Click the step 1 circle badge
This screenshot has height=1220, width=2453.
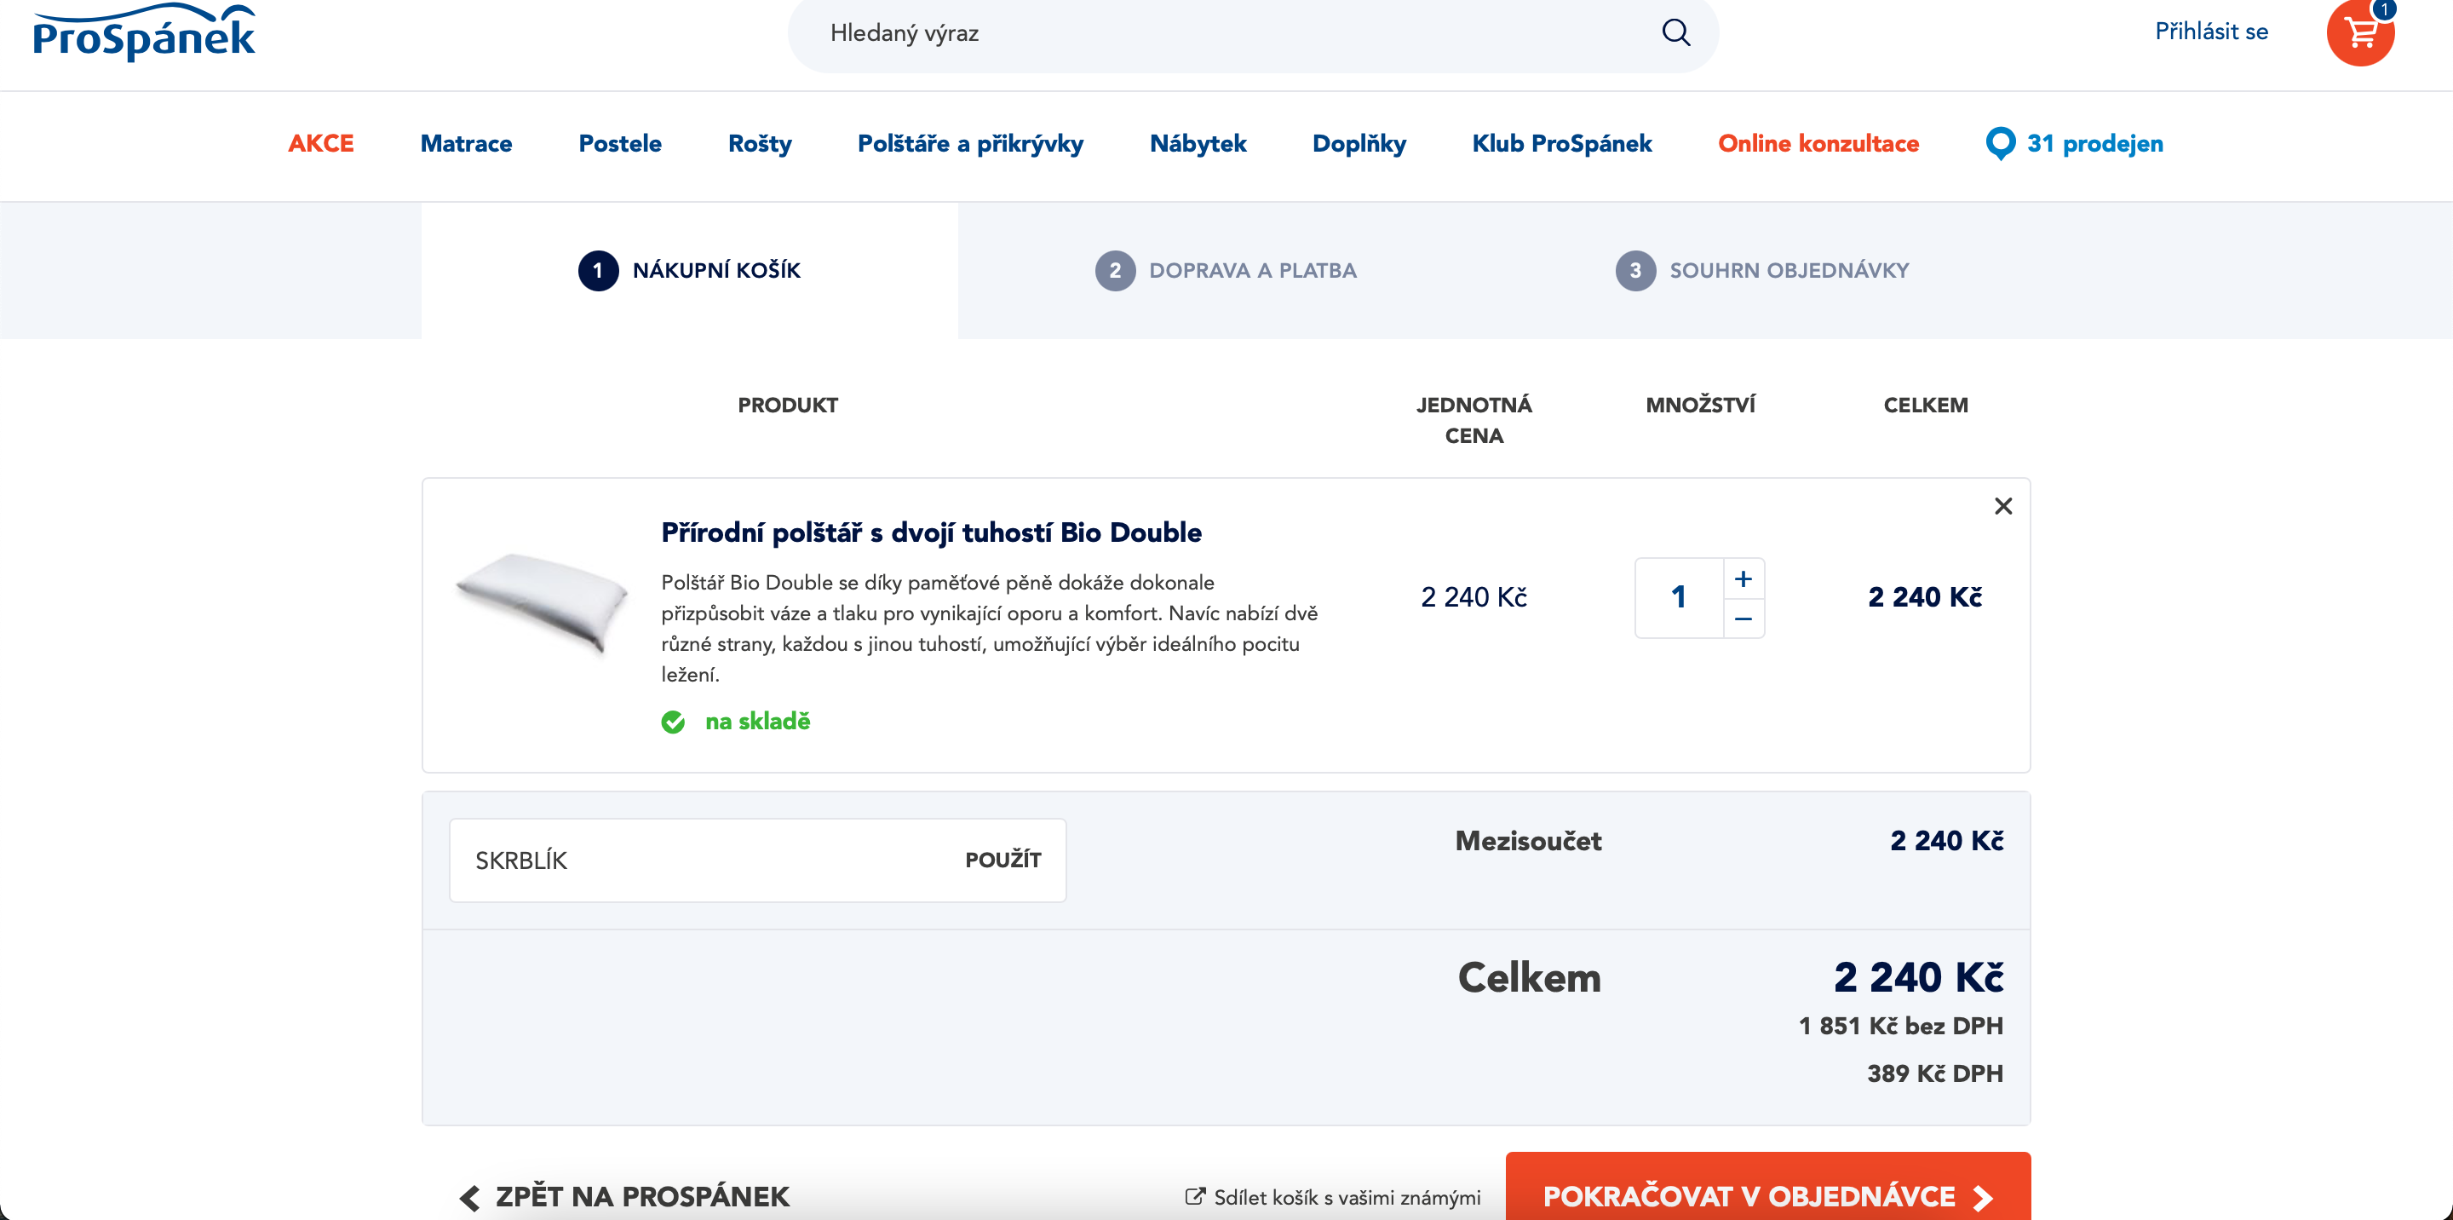598,270
